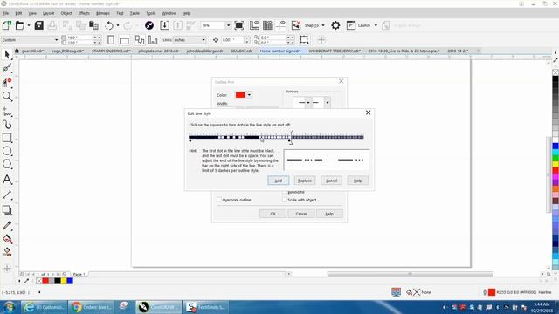Set portrait page orientation
This screenshot has height=314, width=559.
pos(111,40)
